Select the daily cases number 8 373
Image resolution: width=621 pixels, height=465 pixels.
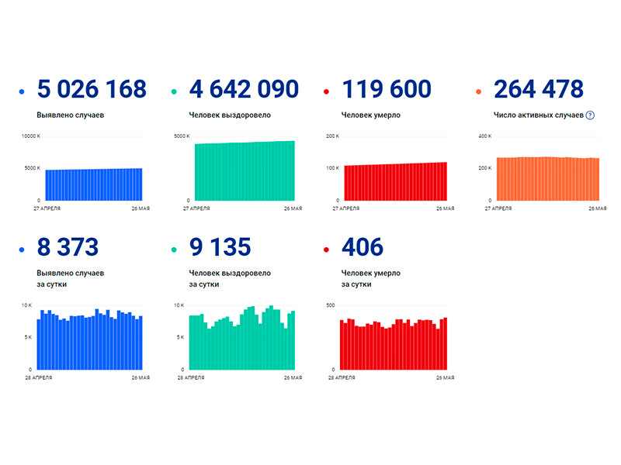pos(67,248)
